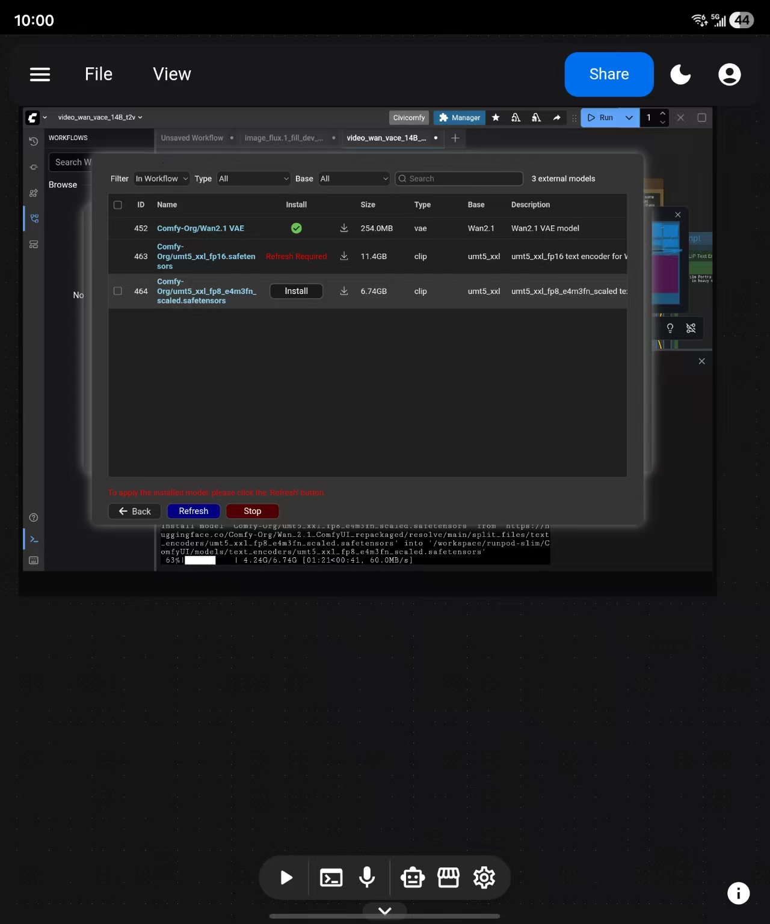Click the hide-links icon beside the lightbulb

pyautogui.click(x=691, y=328)
